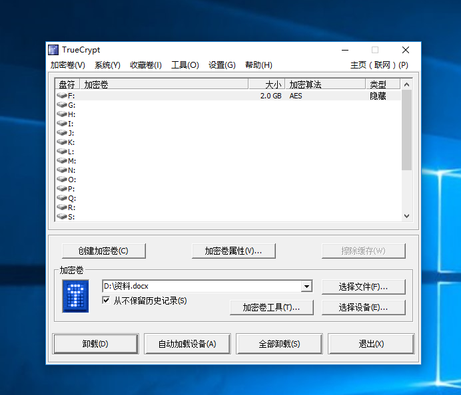The image size is (461, 395).
Task: Open the 加密卷(V) menu
Action: pos(68,65)
